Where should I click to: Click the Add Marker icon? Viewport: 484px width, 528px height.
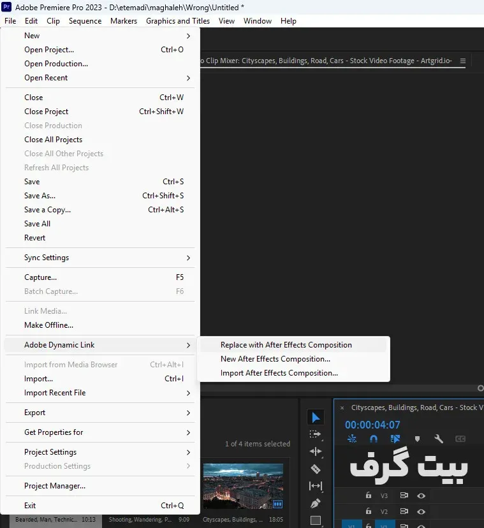point(417,439)
